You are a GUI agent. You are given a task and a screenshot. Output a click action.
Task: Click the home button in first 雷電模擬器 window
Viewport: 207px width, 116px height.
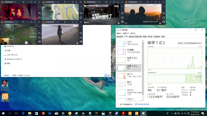[39, 17]
